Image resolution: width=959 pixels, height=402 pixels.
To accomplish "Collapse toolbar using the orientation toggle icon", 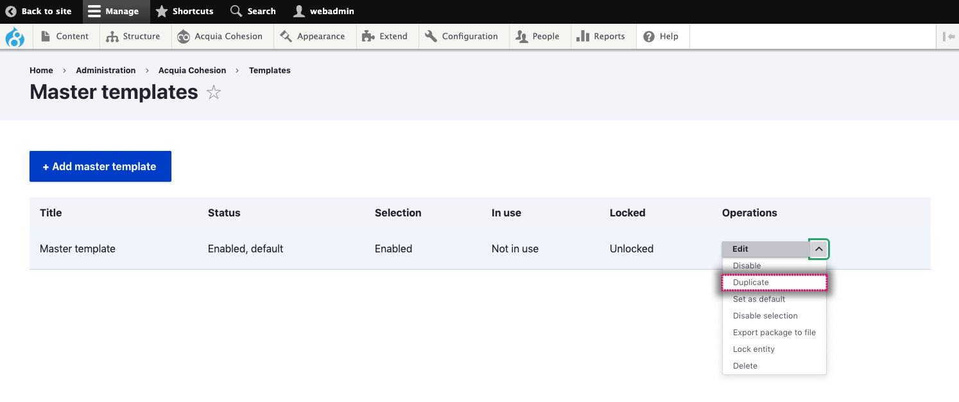I will [948, 37].
